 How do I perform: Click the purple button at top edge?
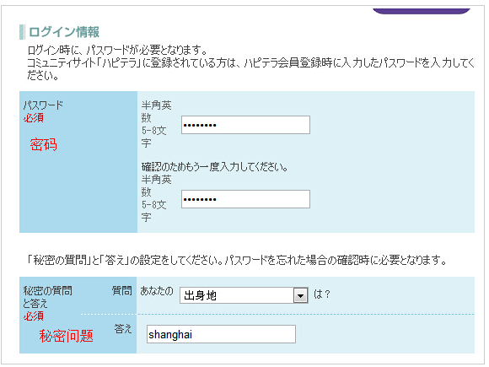pos(421,11)
